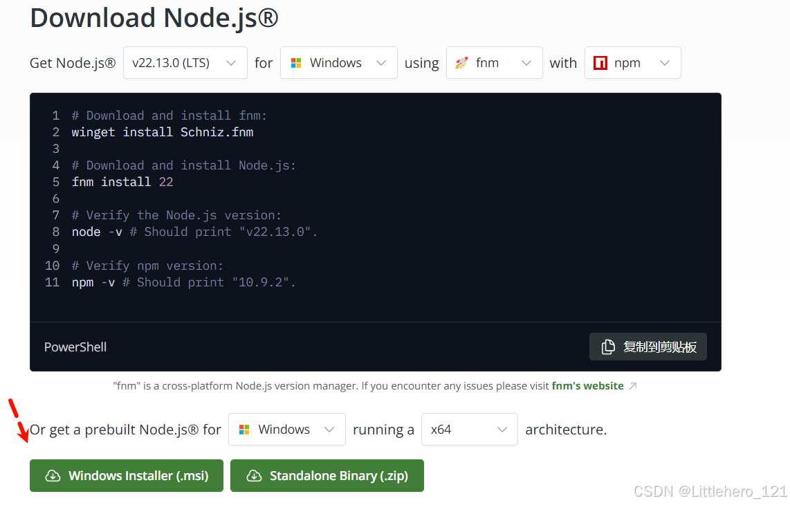
Task: Click the '# Download and install Node.js:' comment
Action: pos(184,165)
